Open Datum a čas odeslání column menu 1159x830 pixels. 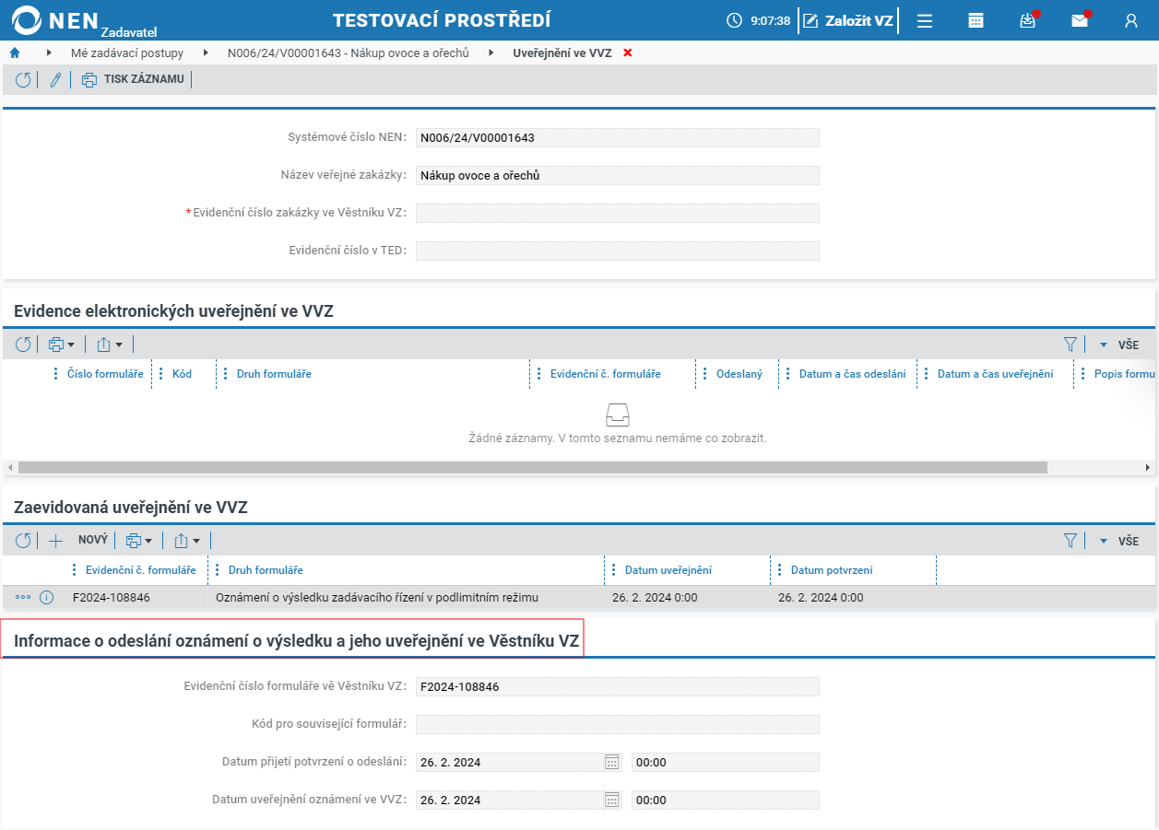point(787,374)
